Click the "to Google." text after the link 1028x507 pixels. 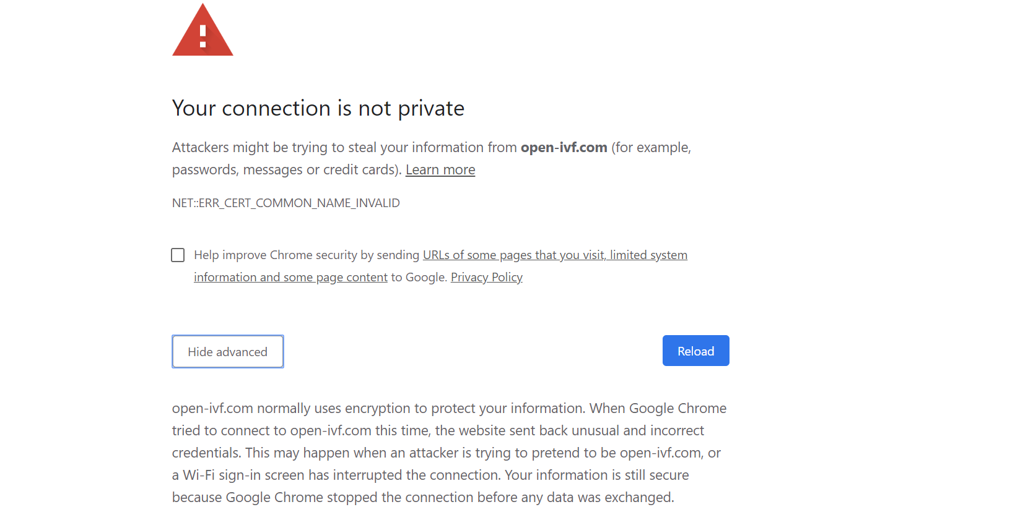point(419,278)
